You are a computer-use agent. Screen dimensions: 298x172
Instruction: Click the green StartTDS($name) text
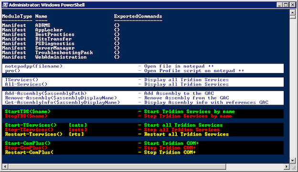(28, 112)
